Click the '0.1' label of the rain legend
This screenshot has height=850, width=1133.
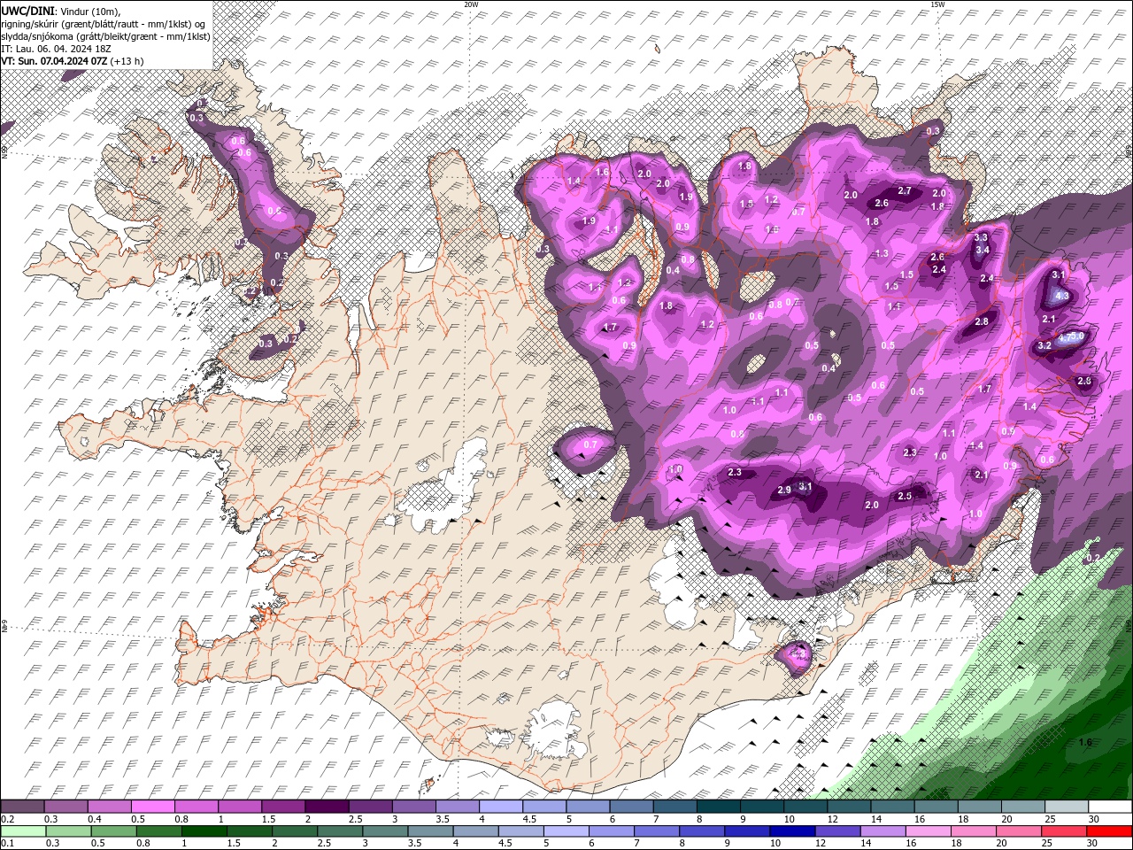[x=7, y=844]
